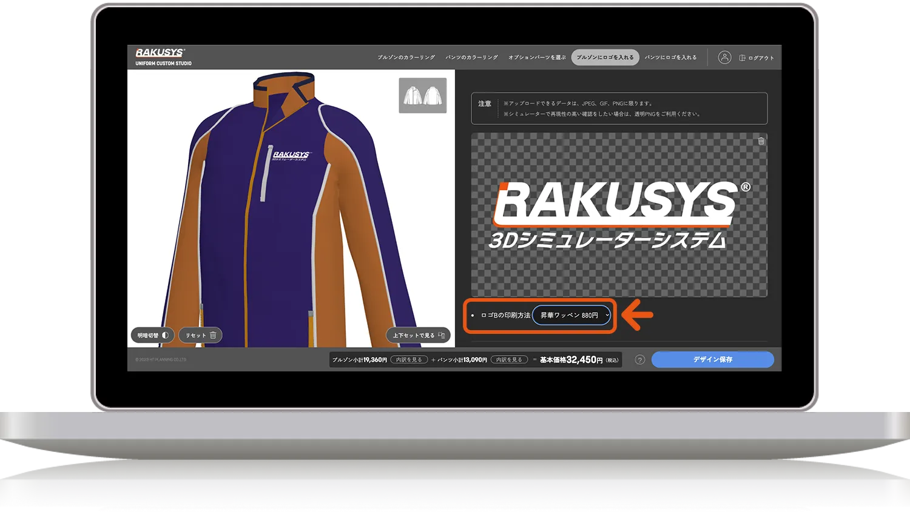Select オプションパーツを選ぶ tab
This screenshot has height=515, width=910.
537,58
